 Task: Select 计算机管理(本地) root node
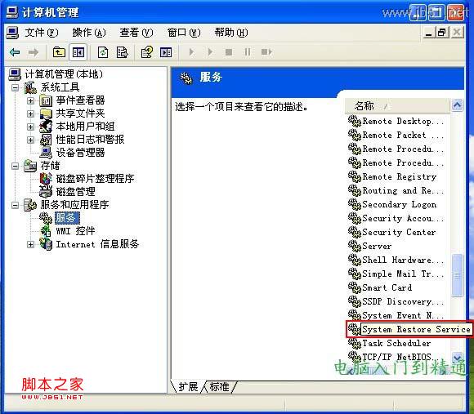click(64, 74)
